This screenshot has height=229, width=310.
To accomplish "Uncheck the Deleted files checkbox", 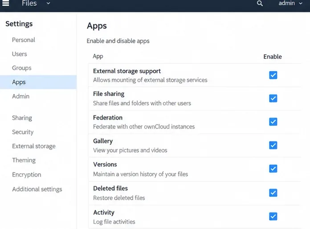I will pos(273,193).
